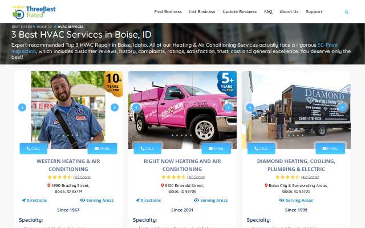Show previous photo for Diamond Heating
Image resolution: width=365 pixels, height=228 pixels.
pyautogui.click(x=250, y=107)
